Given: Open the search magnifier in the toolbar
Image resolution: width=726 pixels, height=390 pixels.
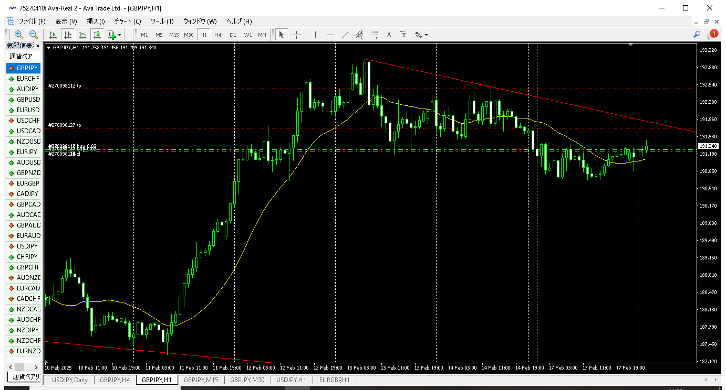Looking at the screenshot, I should point(697,35).
